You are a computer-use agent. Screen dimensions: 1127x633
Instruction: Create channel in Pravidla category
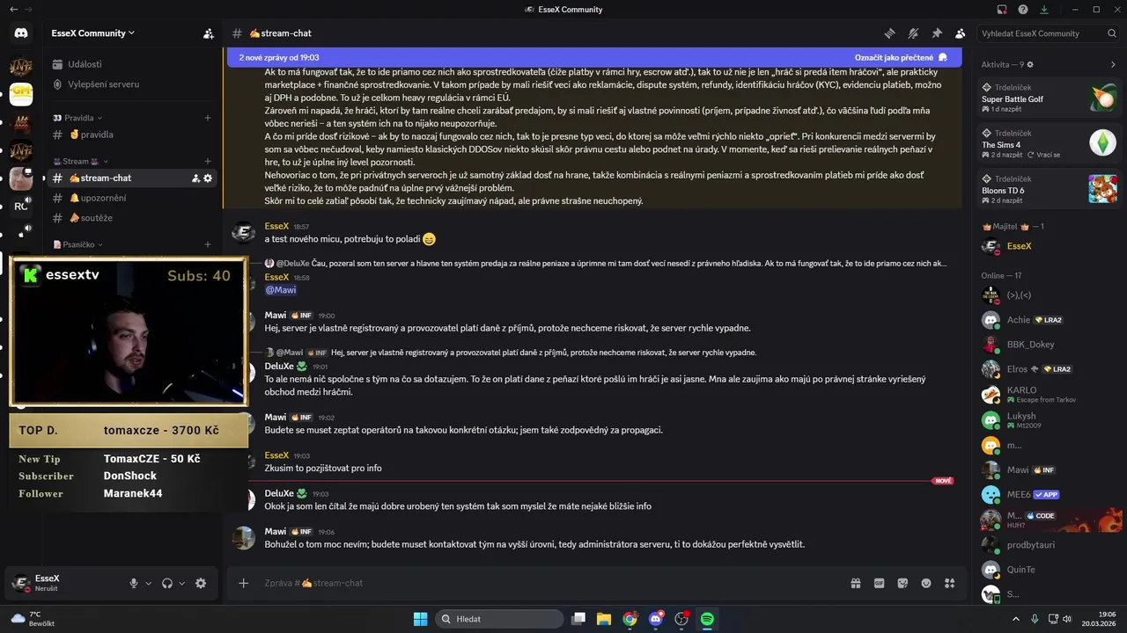coord(208,118)
